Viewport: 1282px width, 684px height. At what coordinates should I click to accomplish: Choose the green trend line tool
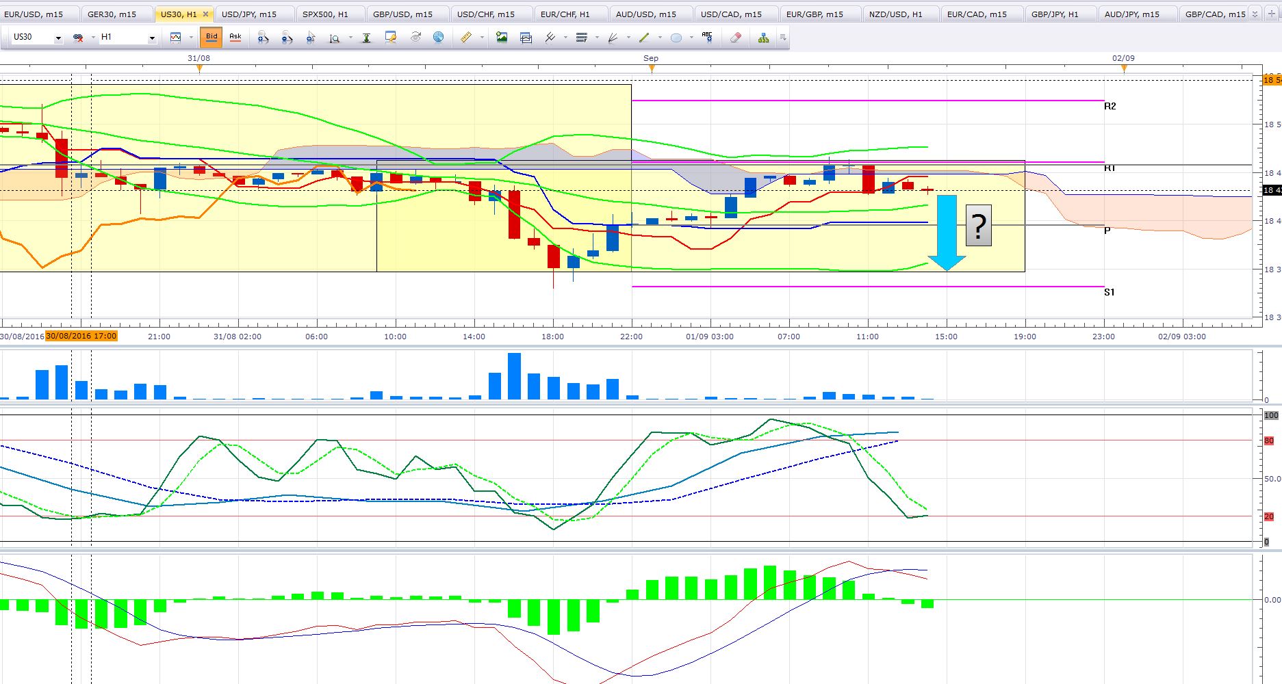pyautogui.click(x=644, y=38)
